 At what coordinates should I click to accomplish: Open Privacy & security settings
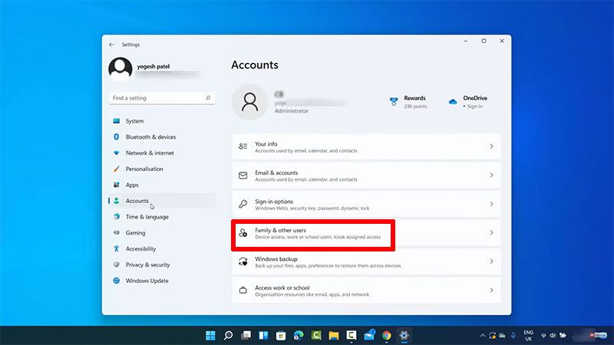[x=162, y=264]
